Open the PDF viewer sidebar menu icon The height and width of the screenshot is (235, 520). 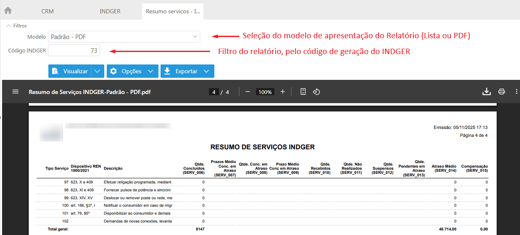click(15, 92)
